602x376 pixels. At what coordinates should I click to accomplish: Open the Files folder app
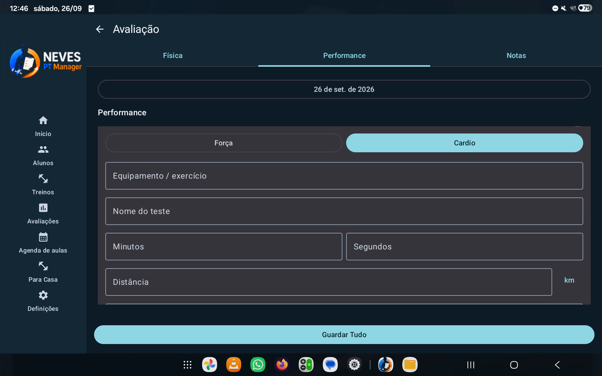tap(410, 365)
